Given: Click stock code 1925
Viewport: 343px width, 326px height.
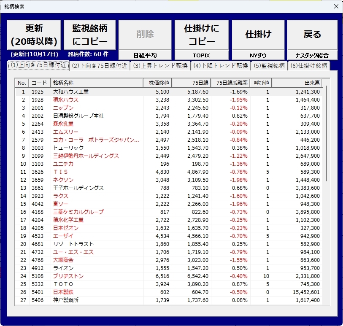Looking at the screenshot, I should (x=38, y=92).
